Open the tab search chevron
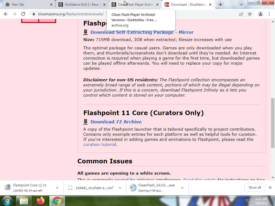This screenshot has width=275, height=206. [x=241, y=5]
